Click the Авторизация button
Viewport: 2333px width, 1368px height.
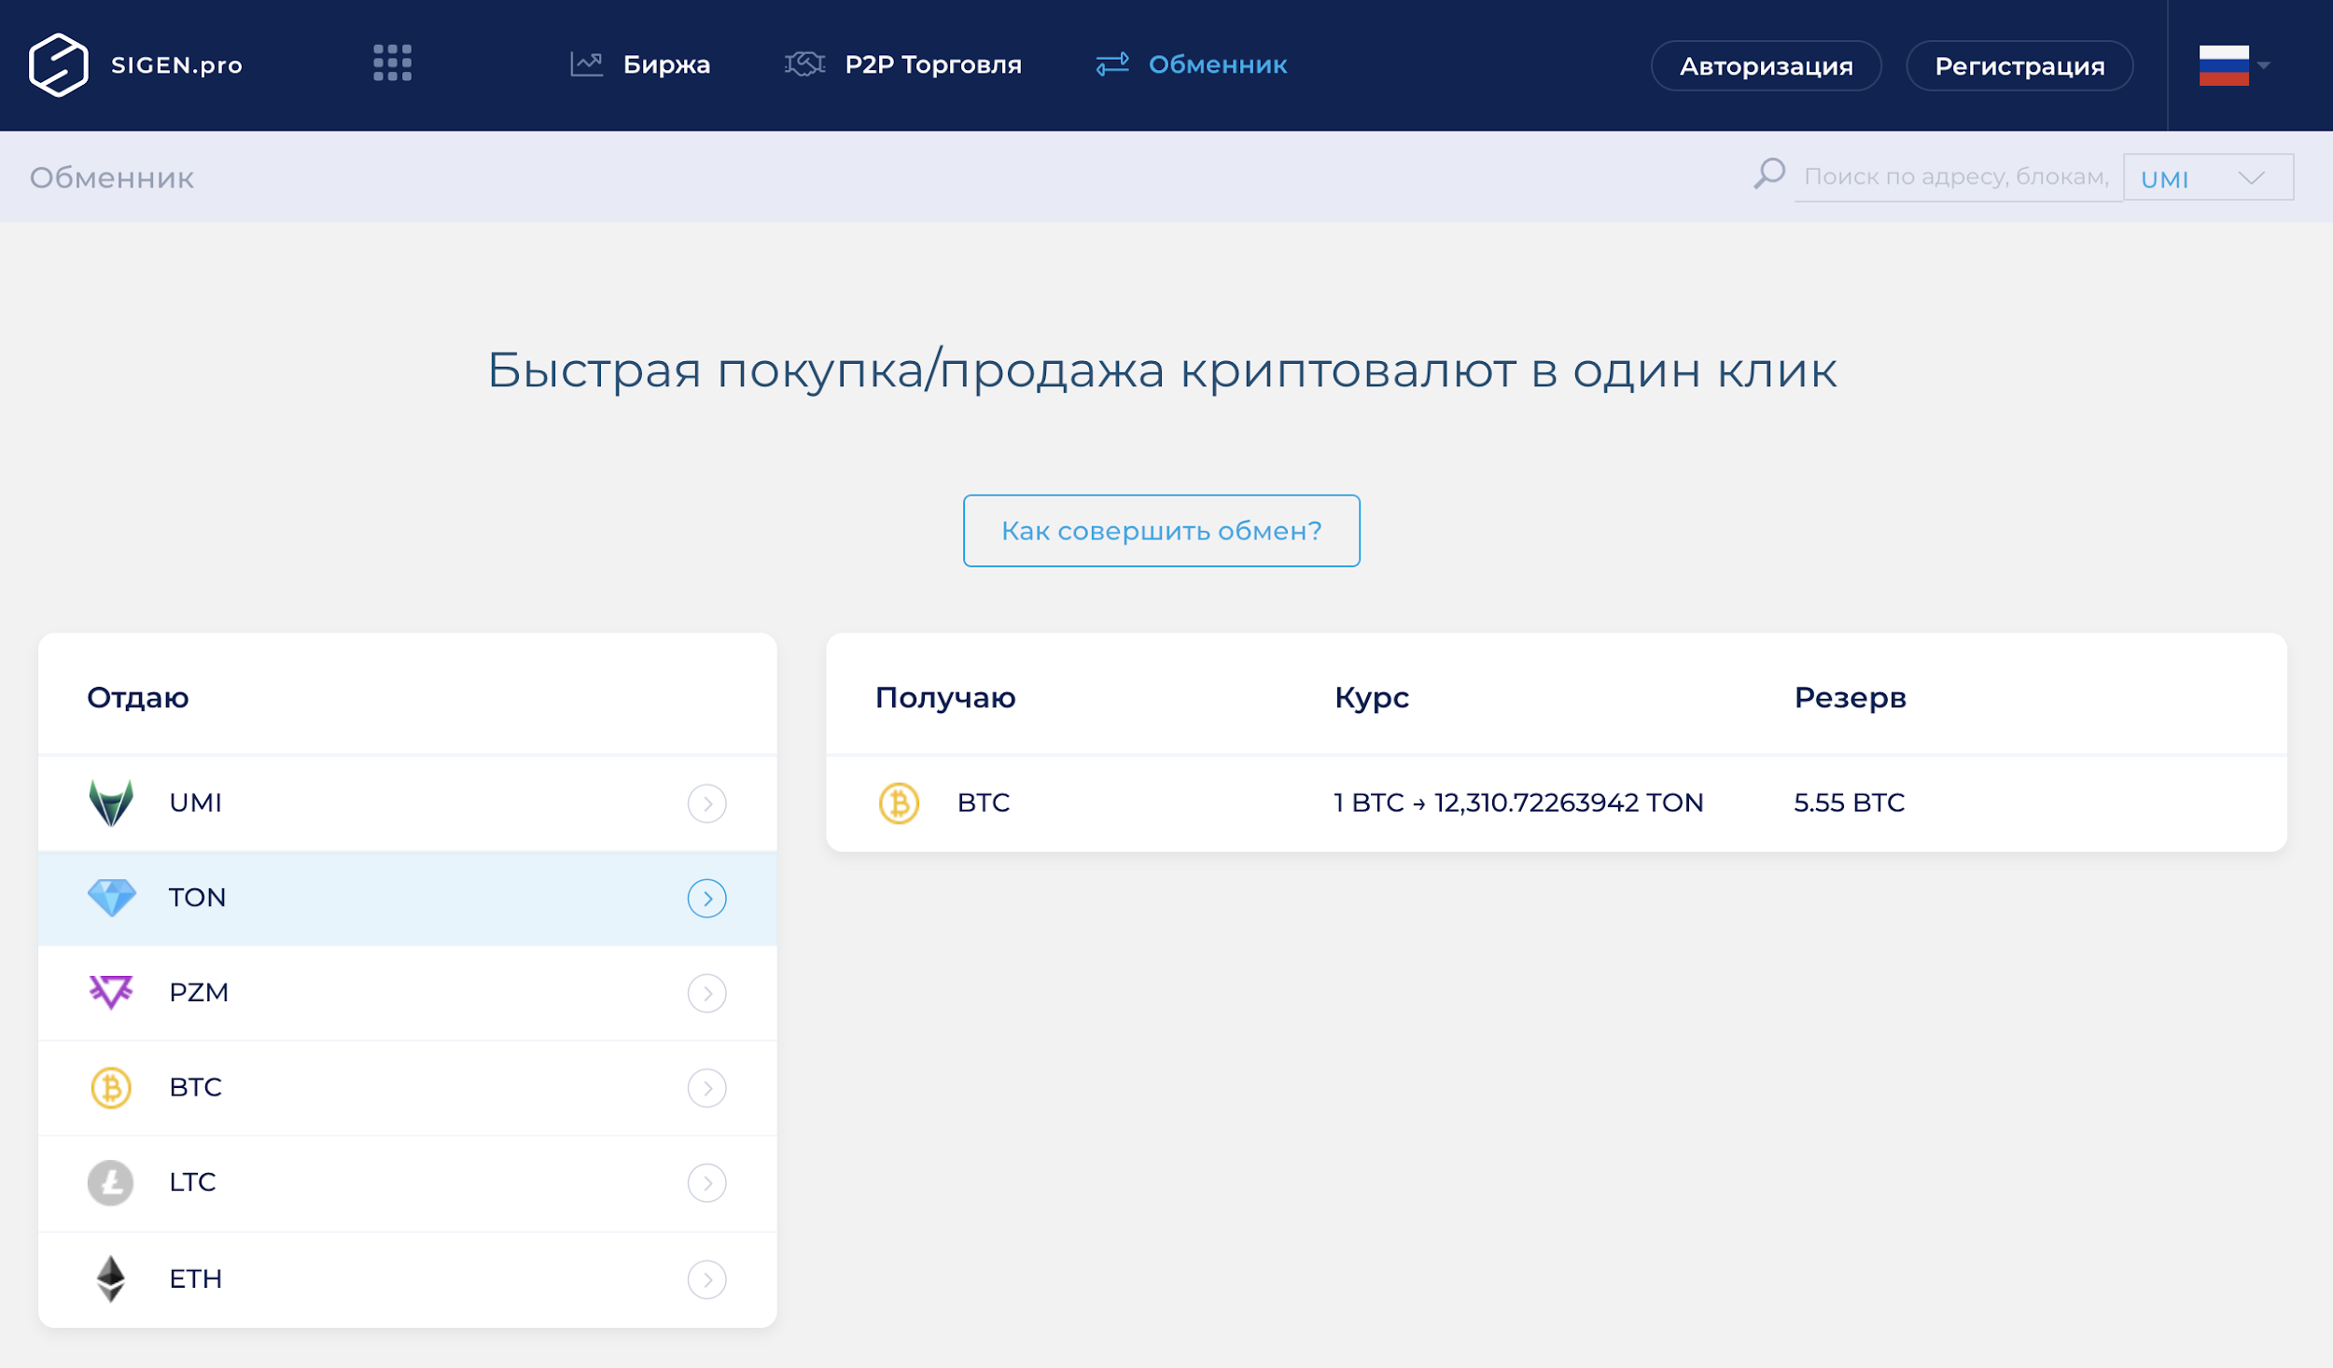pyautogui.click(x=1766, y=66)
